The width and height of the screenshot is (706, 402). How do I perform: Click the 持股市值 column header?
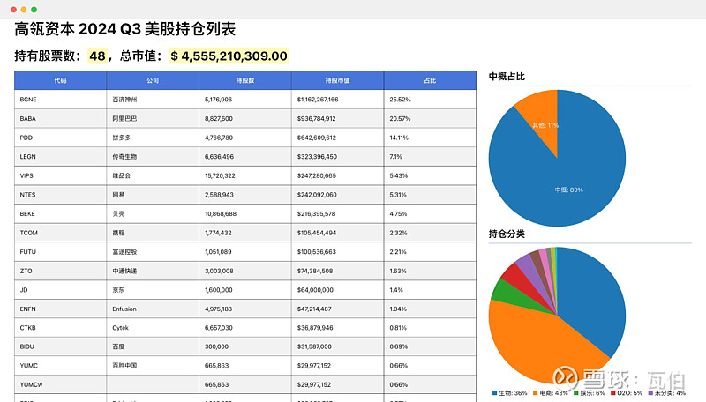(x=337, y=80)
